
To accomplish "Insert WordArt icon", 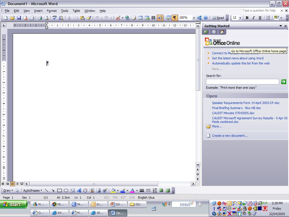I will [79, 190].
